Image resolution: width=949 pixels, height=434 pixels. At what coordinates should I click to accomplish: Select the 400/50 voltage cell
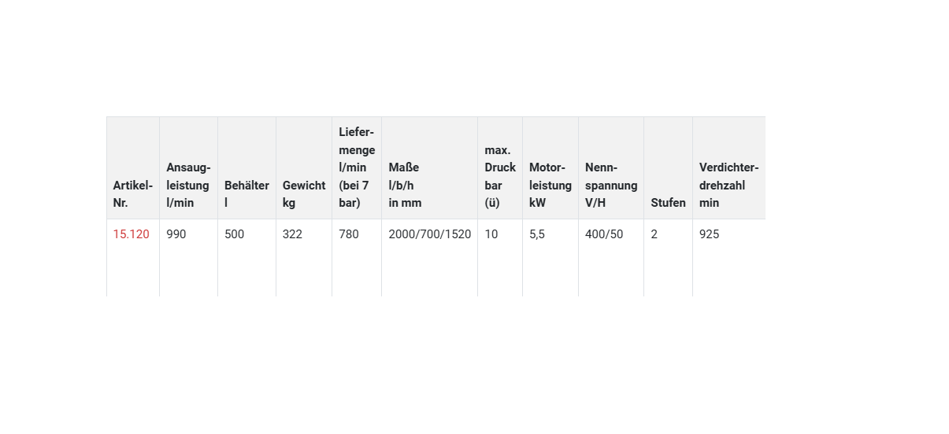[603, 234]
